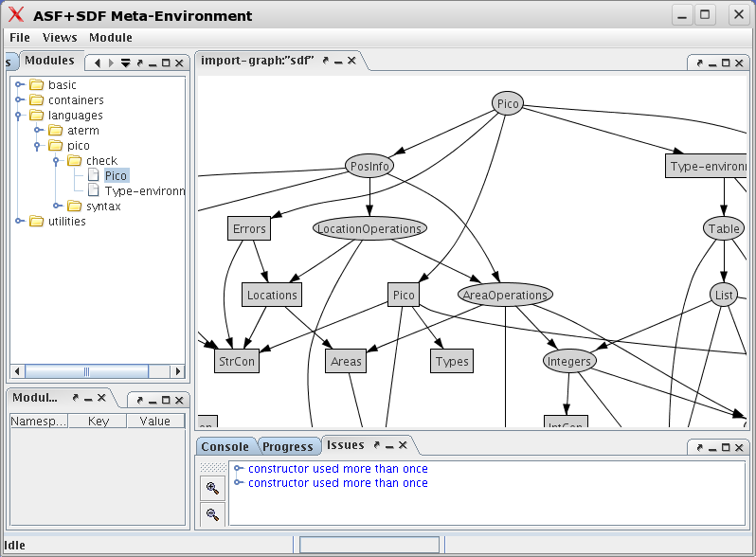Expand the syntax folder node
Viewport: 756px width, 557px height.
pos(57,207)
